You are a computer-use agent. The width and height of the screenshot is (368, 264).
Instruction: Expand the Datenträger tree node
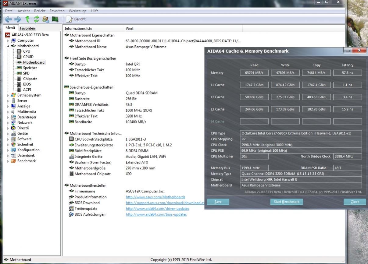[8, 117]
